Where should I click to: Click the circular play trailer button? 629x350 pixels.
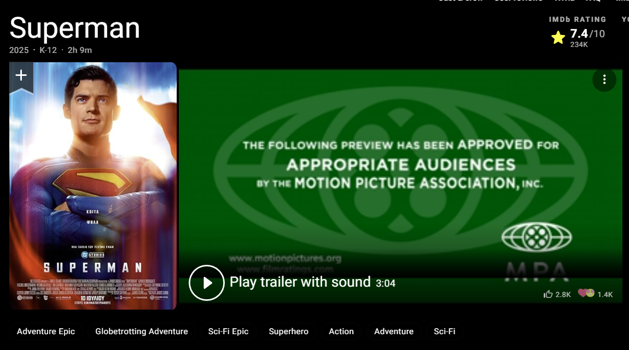[x=207, y=283]
